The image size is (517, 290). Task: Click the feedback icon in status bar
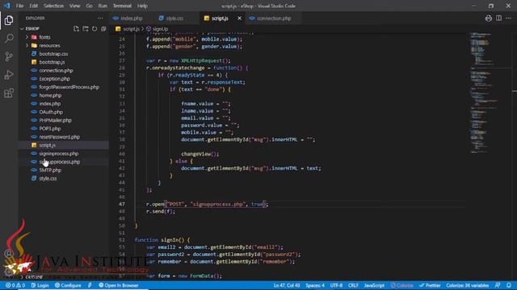498,285
